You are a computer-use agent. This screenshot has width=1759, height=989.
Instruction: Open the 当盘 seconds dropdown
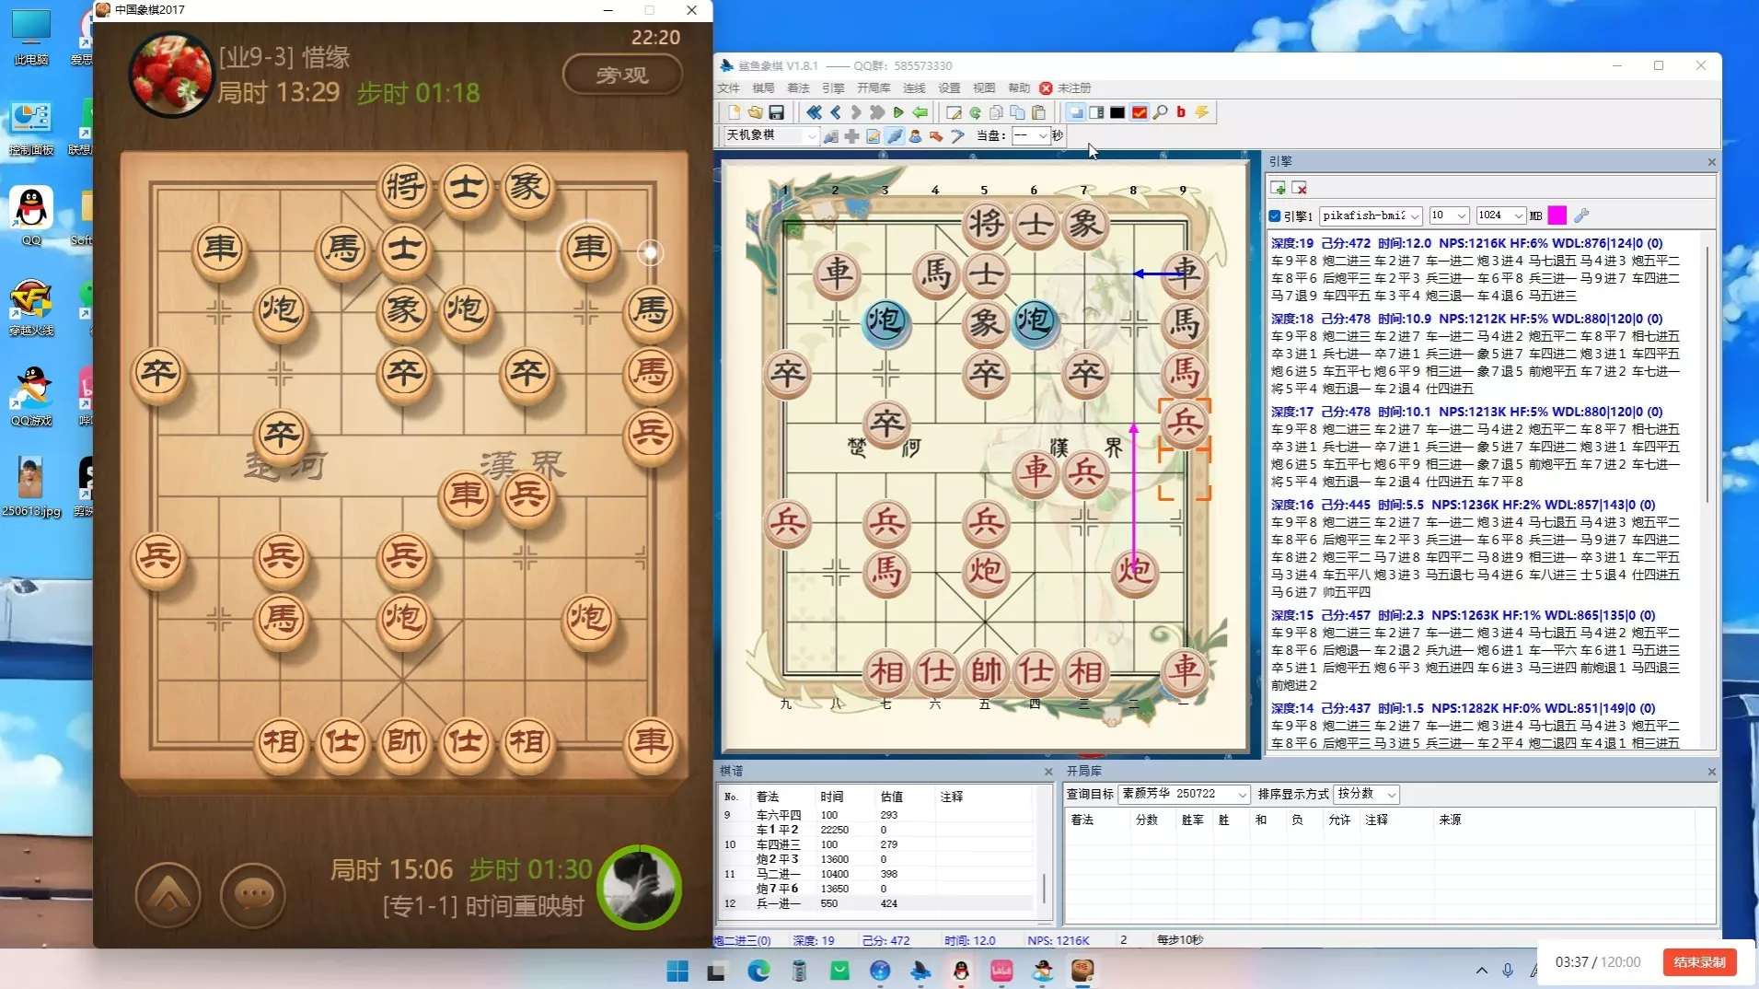coord(1030,136)
